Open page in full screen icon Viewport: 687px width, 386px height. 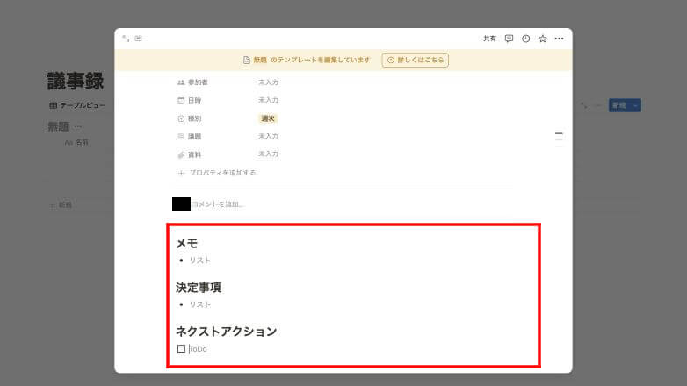click(126, 39)
